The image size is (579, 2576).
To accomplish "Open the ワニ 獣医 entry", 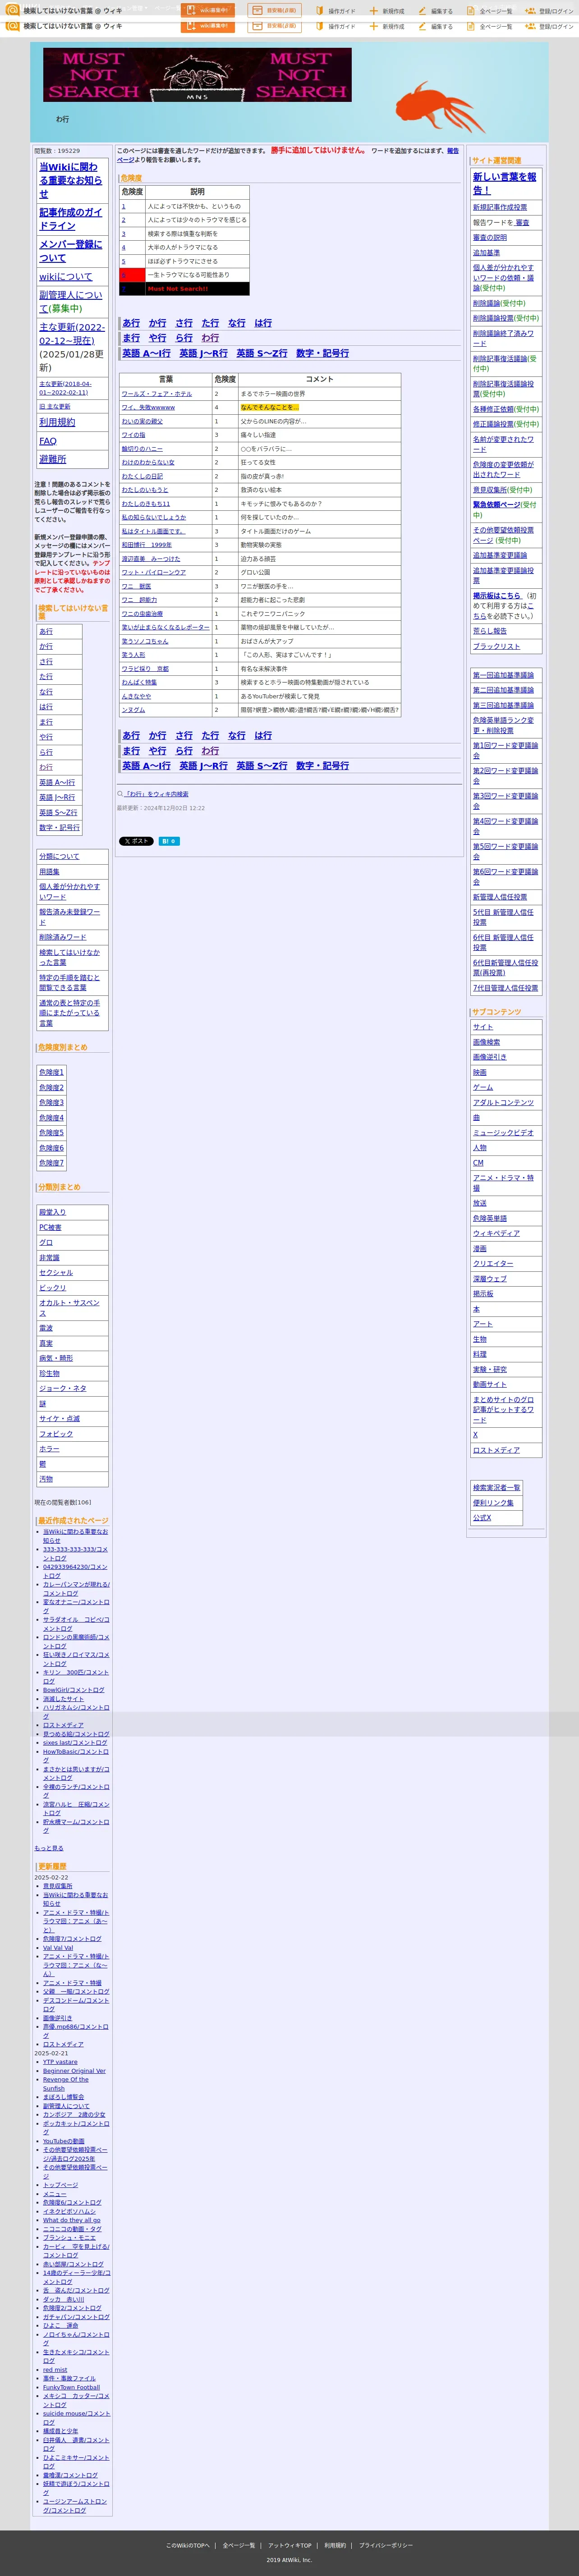I will (136, 587).
